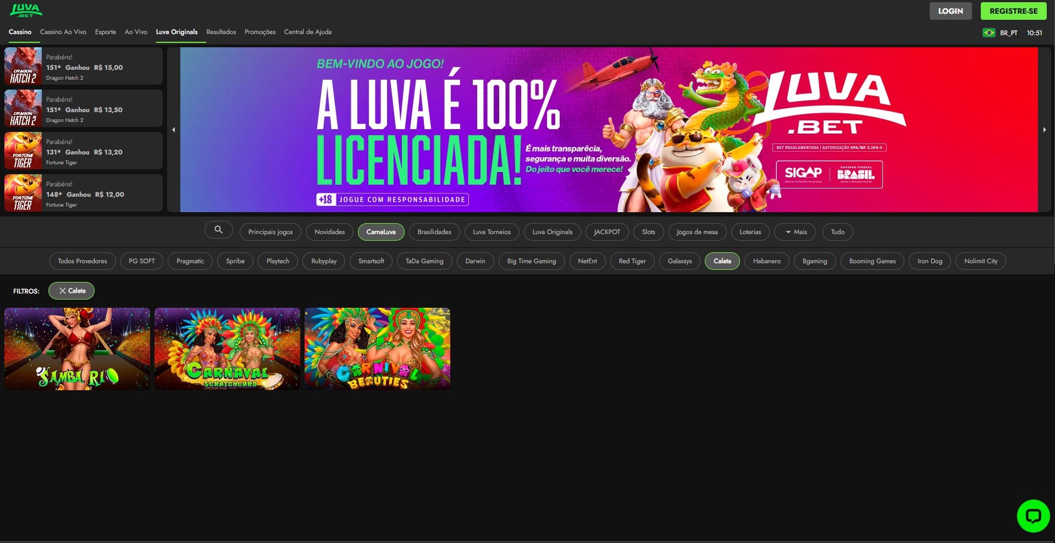Open Dragon Hatch 2 winner R$ 13,50 icon
Image resolution: width=1055 pixels, height=543 pixels.
pyautogui.click(x=23, y=108)
